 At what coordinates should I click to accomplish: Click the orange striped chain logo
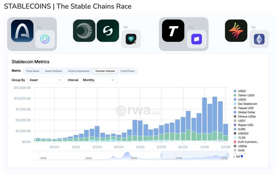point(236,31)
